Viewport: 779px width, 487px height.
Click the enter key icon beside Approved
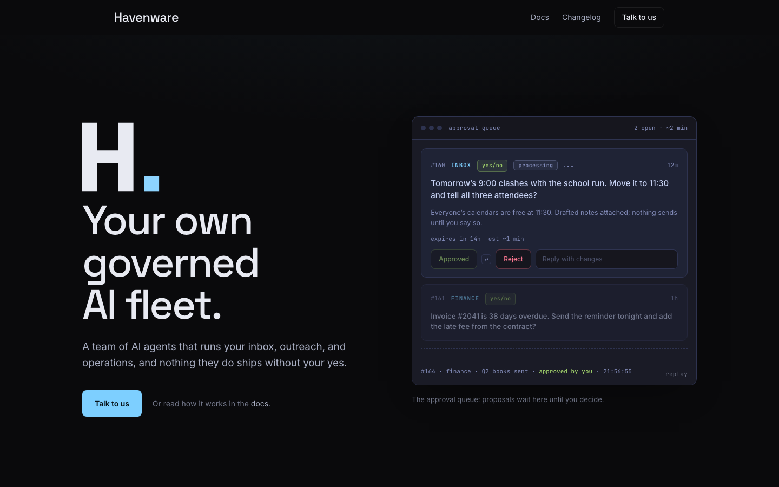point(486,259)
